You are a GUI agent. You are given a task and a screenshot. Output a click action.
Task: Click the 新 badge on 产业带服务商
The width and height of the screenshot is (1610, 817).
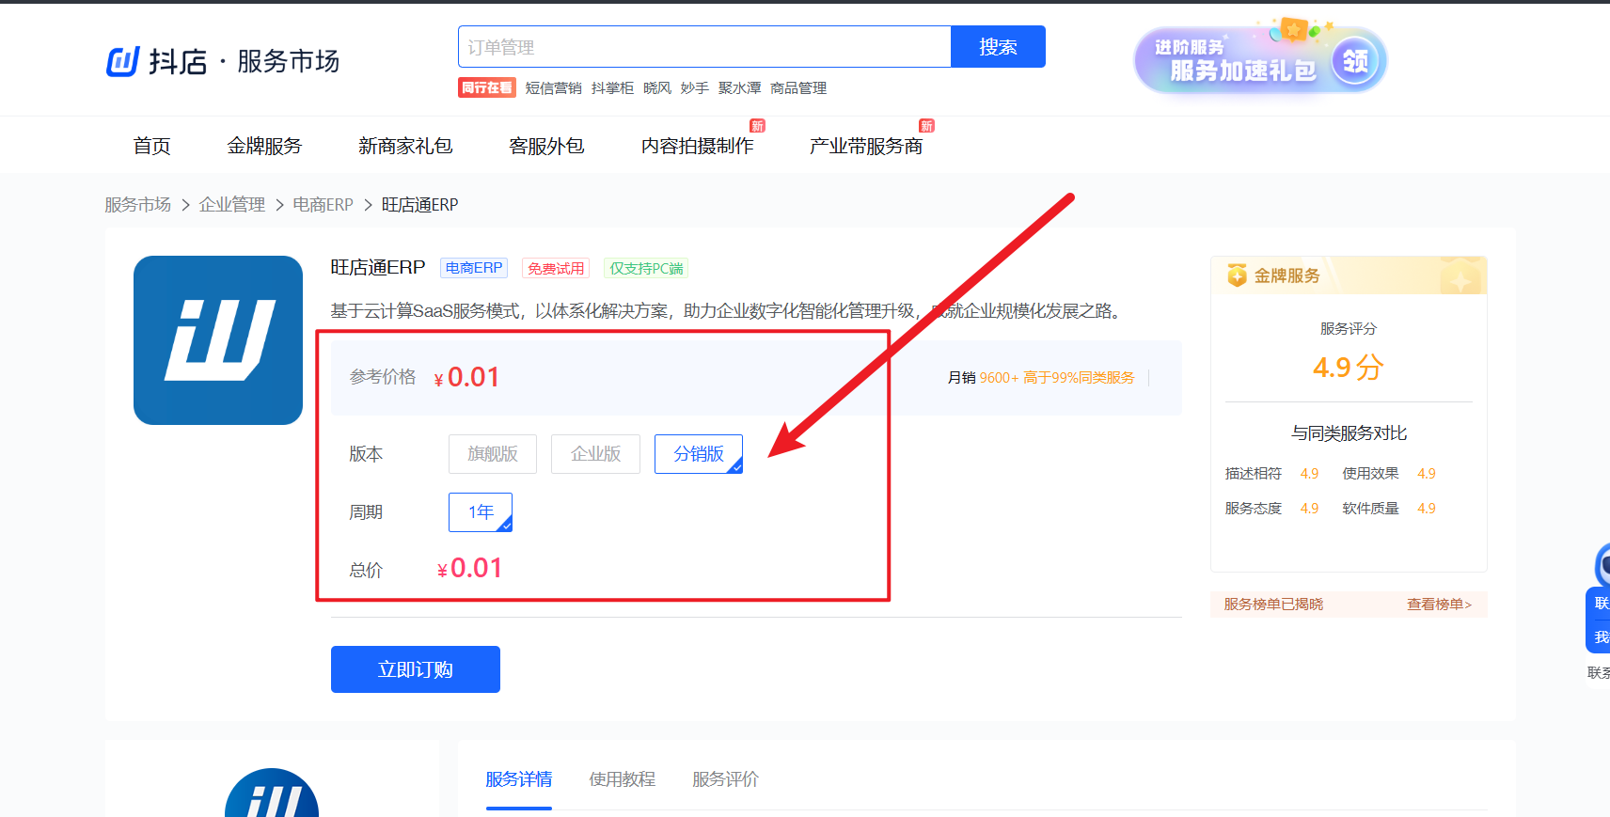click(x=926, y=126)
